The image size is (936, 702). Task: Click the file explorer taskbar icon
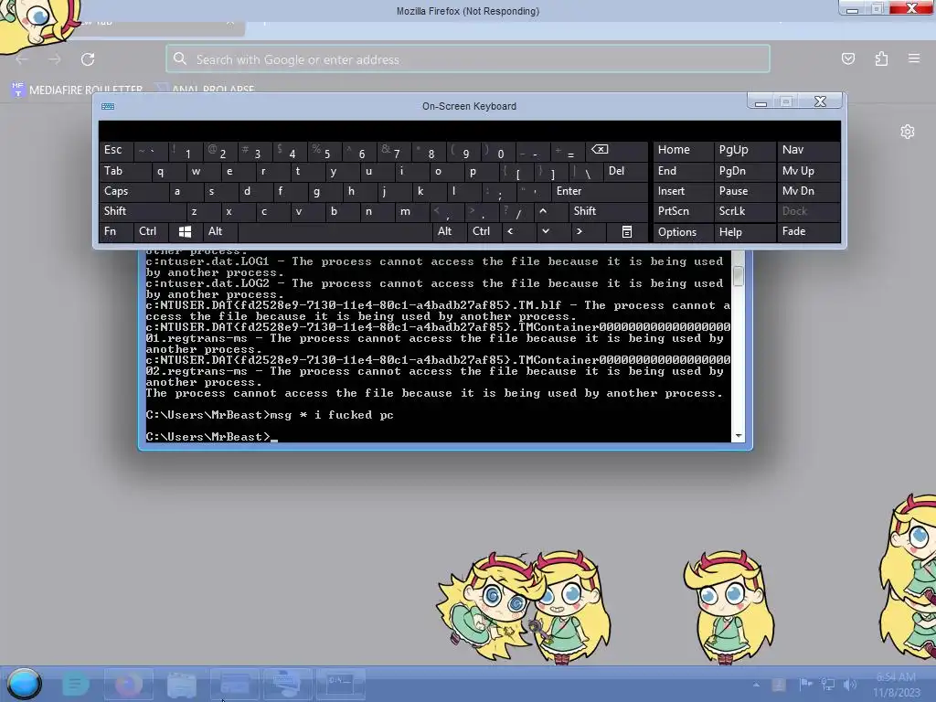tap(182, 684)
